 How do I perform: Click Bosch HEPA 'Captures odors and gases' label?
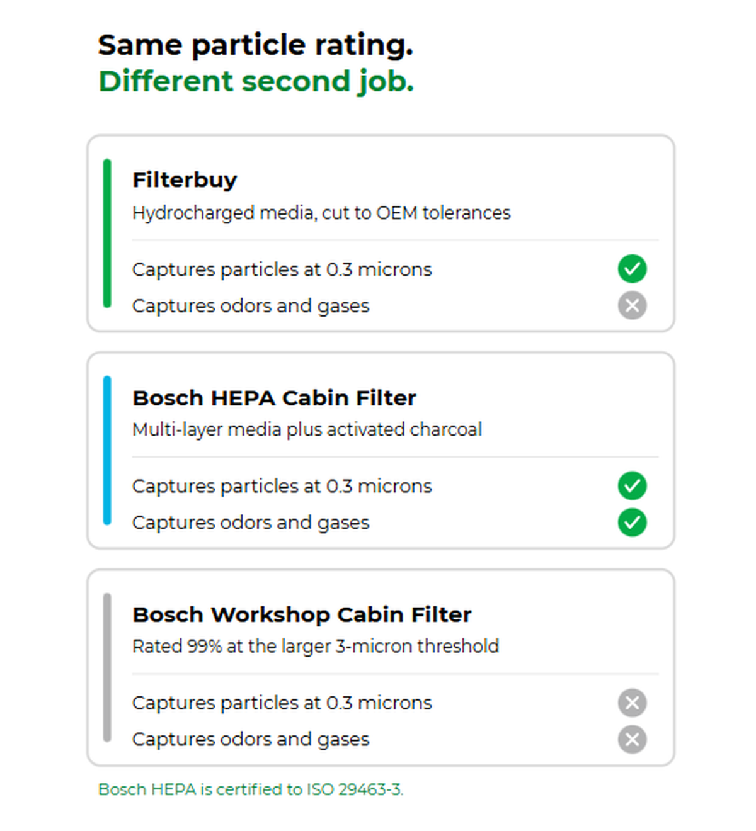pos(251,523)
